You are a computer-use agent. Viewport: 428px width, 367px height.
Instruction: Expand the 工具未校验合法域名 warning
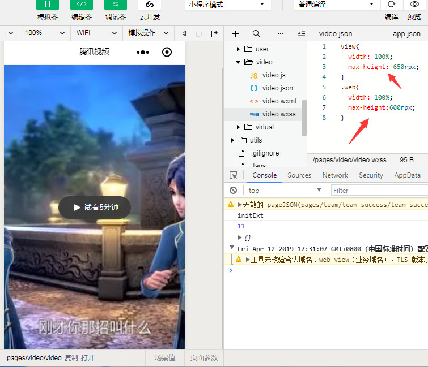[x=248, y=260]
